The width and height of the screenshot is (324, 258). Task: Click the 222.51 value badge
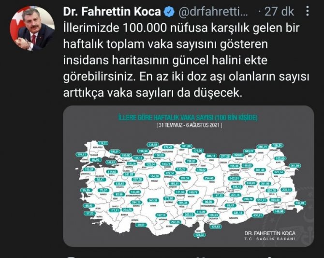[170, 173]
